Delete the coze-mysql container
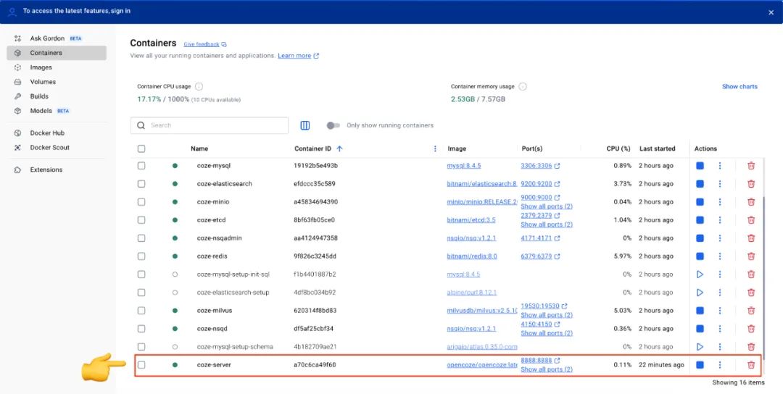Viewport: 783px width, 394px height. pyautogui.click(x=750, y=166)
